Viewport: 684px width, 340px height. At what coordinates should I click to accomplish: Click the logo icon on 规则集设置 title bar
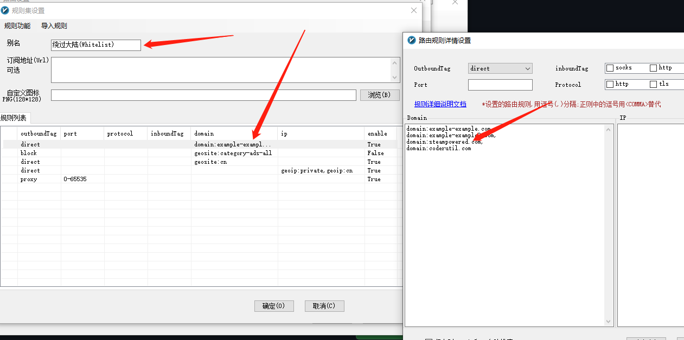point(6,10)
